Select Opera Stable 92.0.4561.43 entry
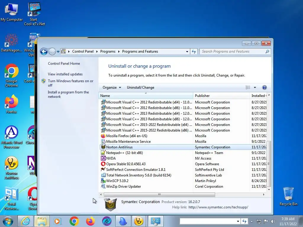Image resolution: width=303 pixels, height=227 pixels. click(183, 164)
